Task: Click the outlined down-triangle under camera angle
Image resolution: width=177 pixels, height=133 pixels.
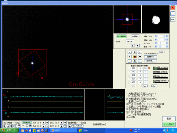Action: click(x=15, y=126)
